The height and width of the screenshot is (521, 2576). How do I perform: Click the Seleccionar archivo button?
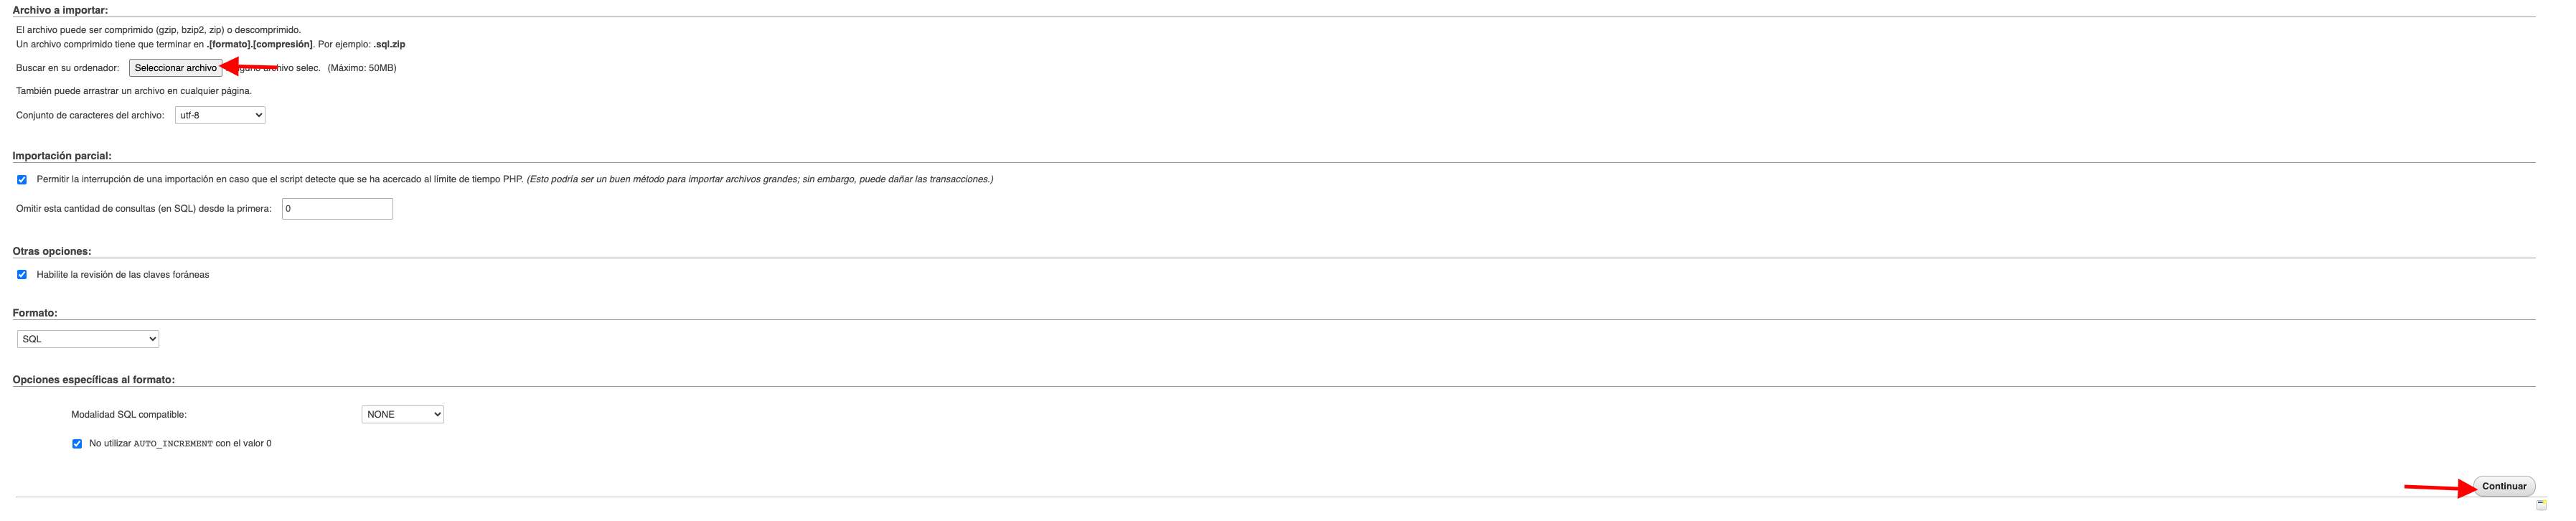[x=176, y=68]
